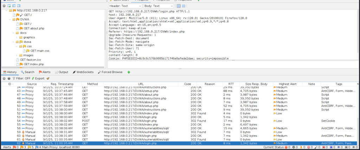Click the red alerts flag count in status bar
This screenshot has width=360, height=150.
pos(15,147)
